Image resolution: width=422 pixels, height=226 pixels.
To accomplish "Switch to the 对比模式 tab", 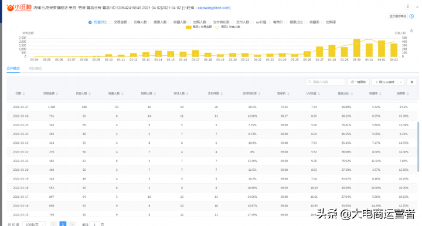I will coord(35,69).
